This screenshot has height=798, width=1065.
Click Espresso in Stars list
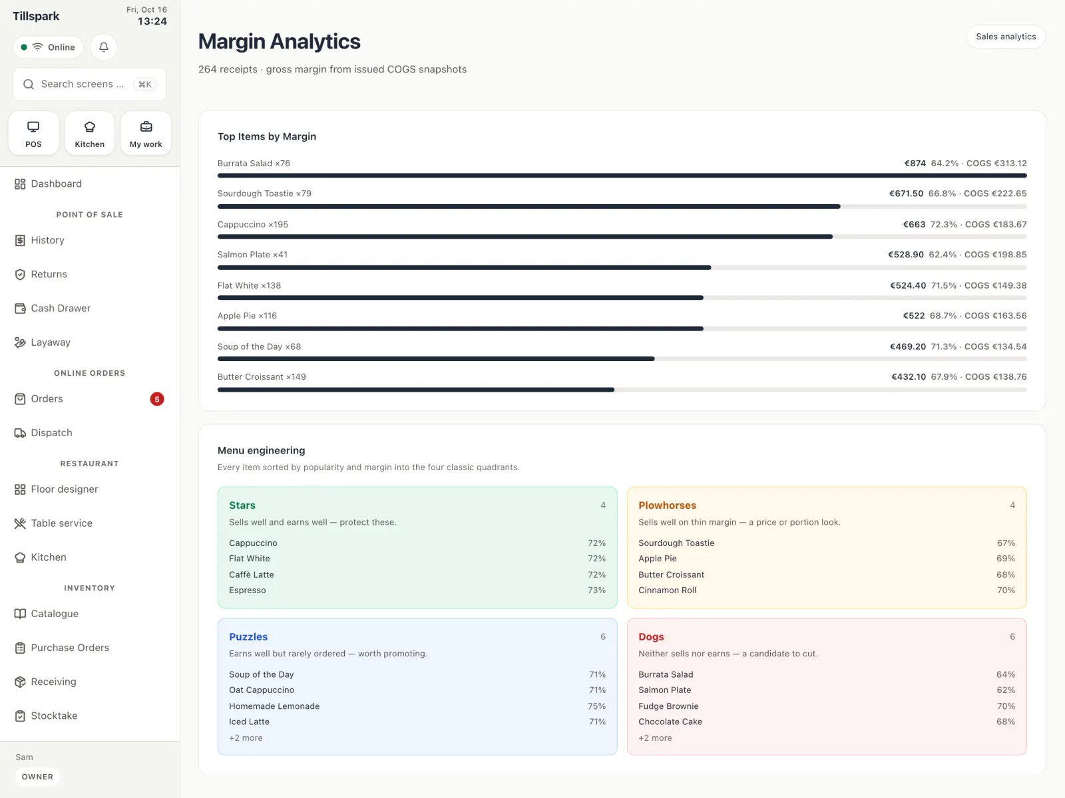[x=248, y=591]
